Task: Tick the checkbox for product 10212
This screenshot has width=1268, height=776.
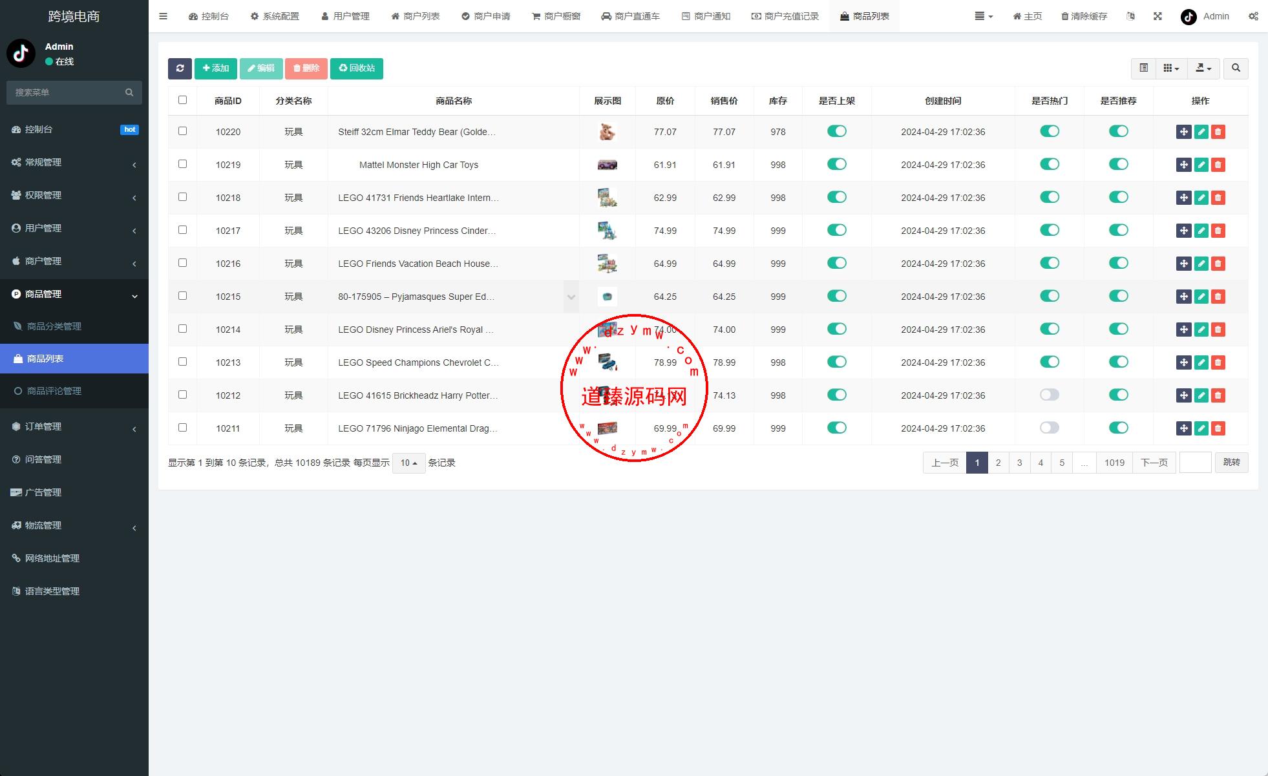Action: click(182, 395)
